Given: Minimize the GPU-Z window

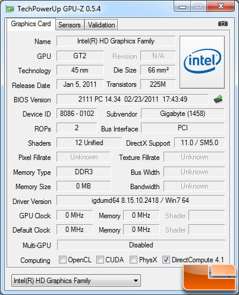Looking at the screenshot, I should (183, 7).
